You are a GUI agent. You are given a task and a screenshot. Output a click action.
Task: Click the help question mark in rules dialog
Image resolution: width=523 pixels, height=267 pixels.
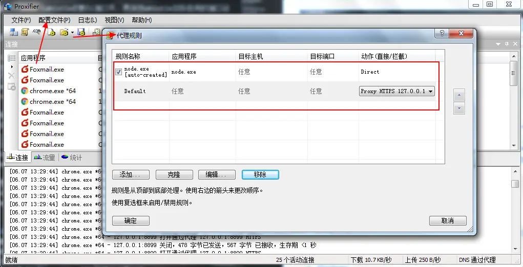(442, 33)
